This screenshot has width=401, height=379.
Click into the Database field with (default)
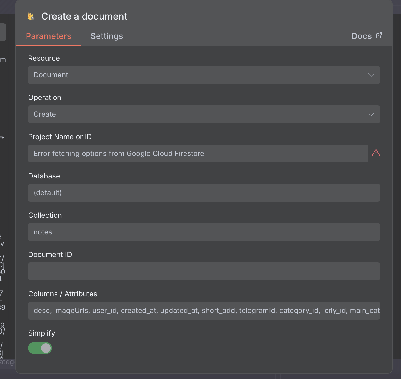tap(204, 193)
